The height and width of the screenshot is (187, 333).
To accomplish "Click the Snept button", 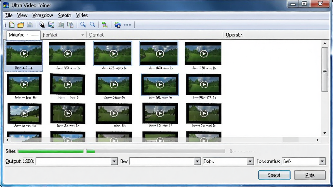I will pyautogui.click(x=274, y=175).
